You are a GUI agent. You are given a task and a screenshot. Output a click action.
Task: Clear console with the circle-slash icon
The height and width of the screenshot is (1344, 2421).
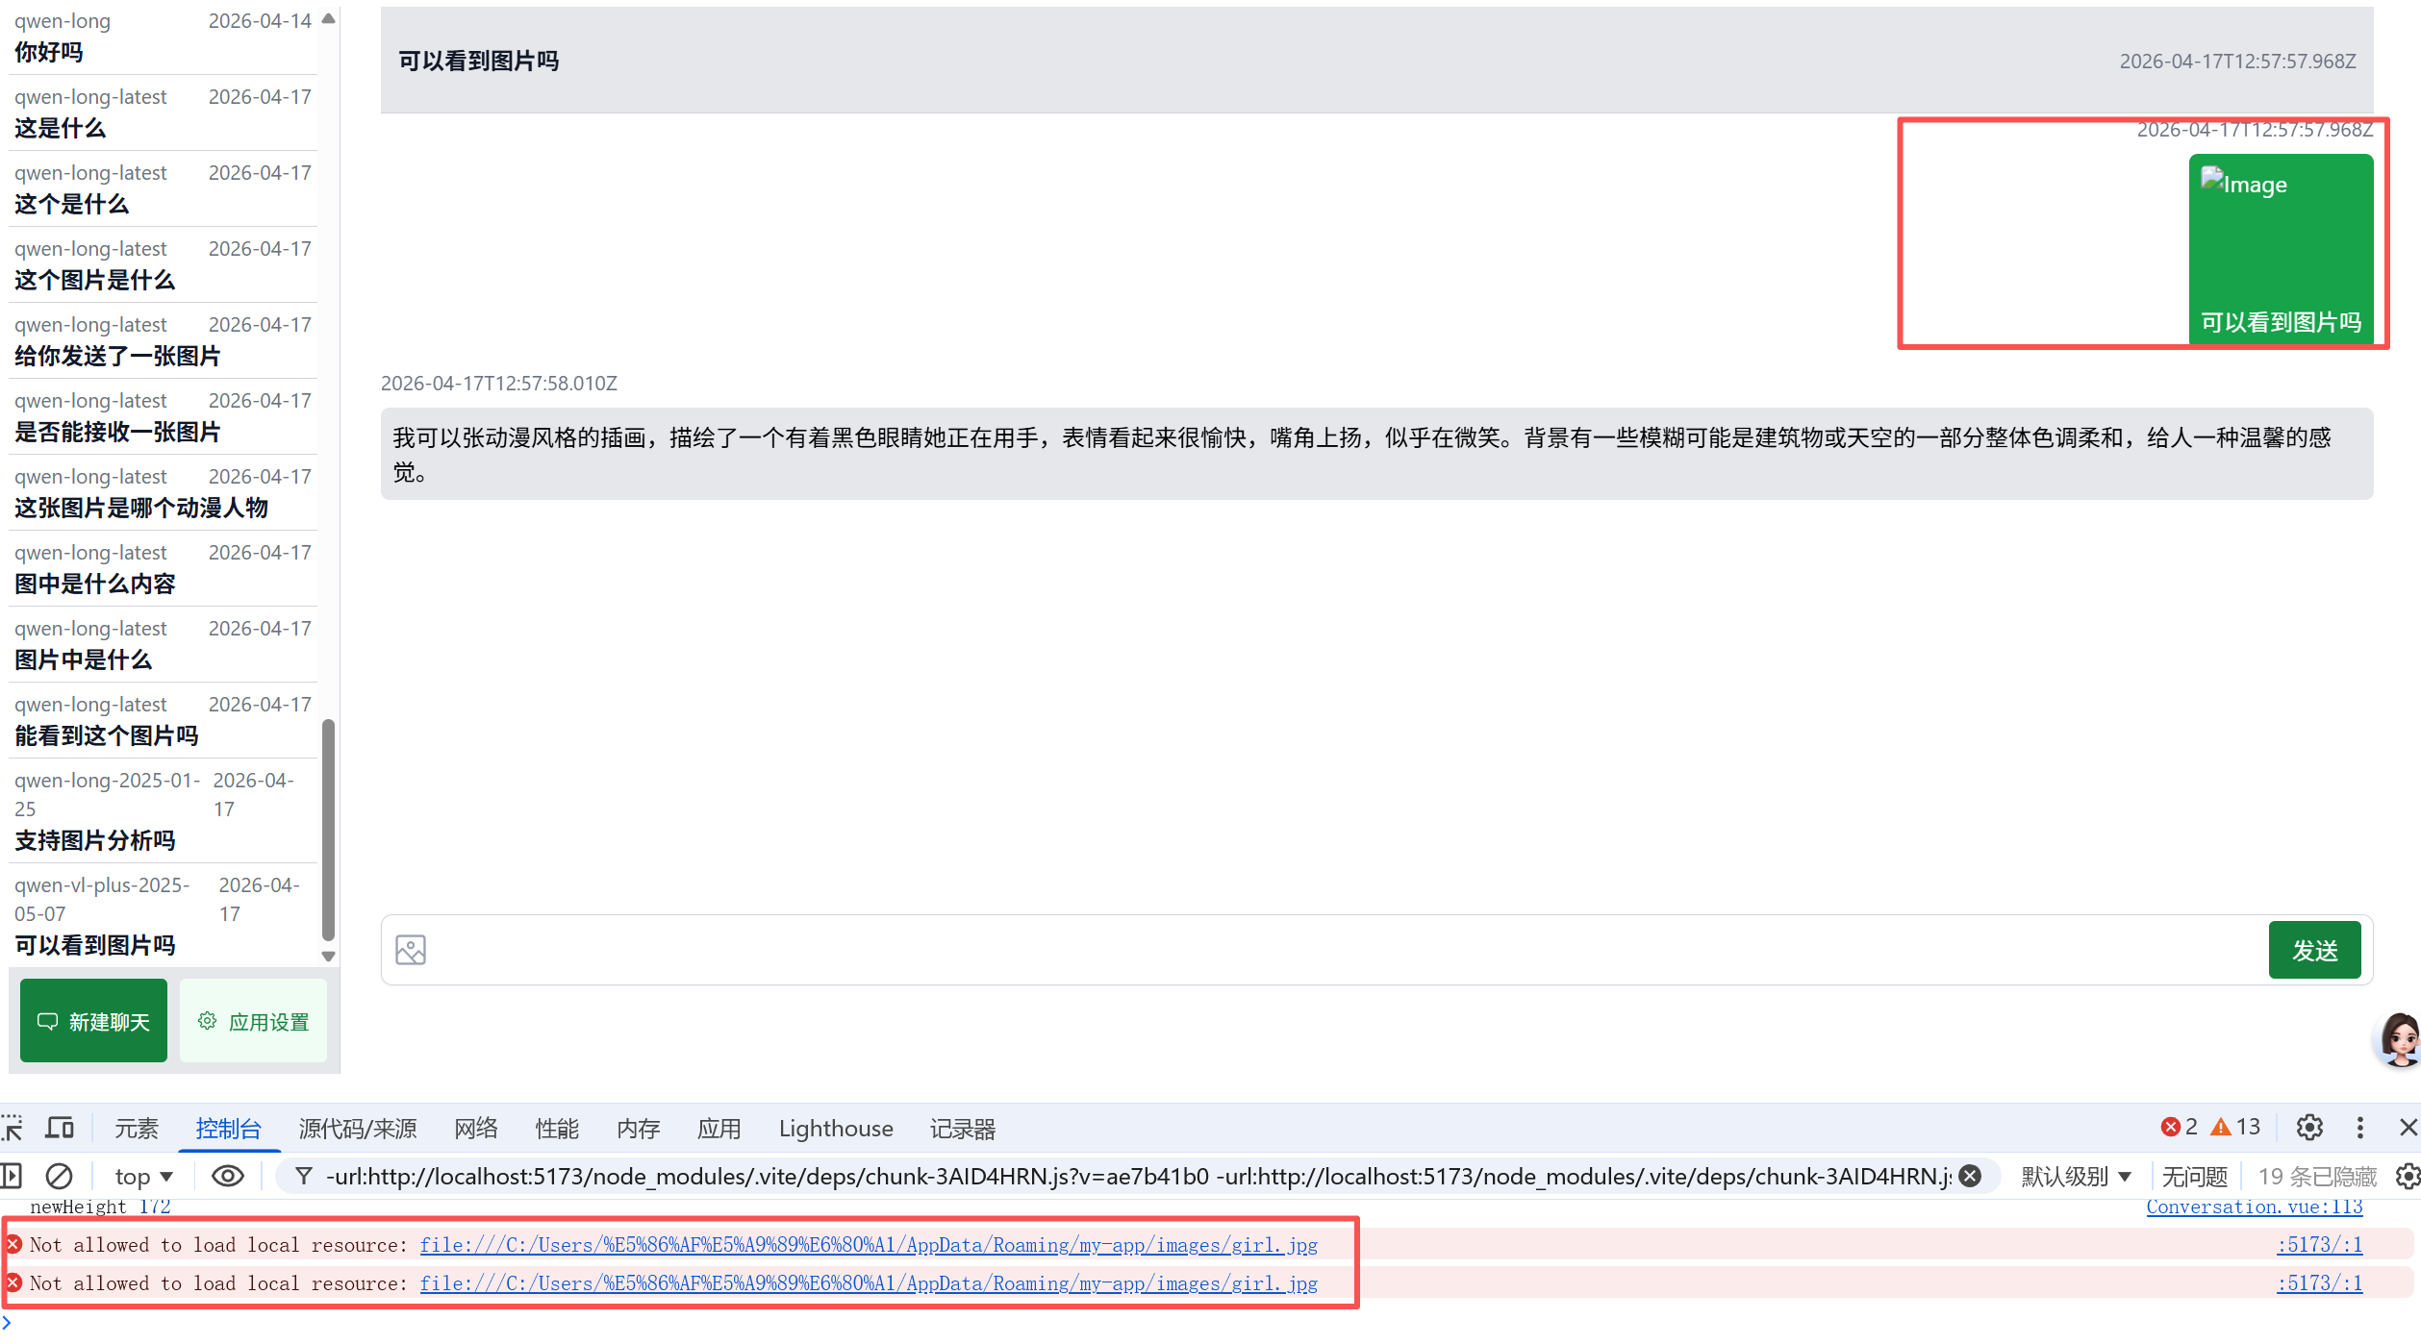point(59,1176)
